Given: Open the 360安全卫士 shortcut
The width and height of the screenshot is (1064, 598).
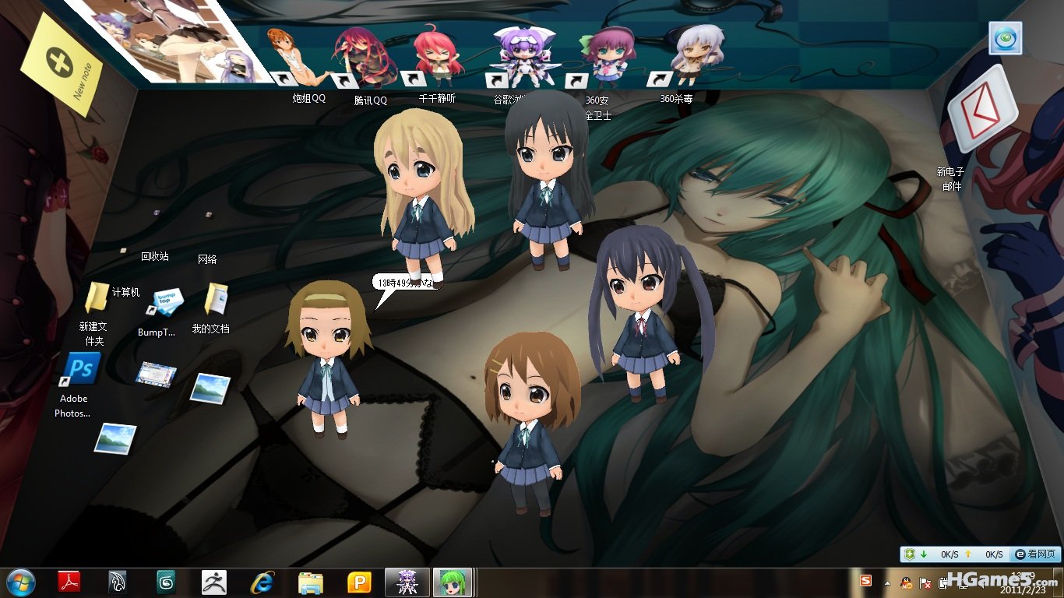Looking at the screenshot, I should point(602,58).
